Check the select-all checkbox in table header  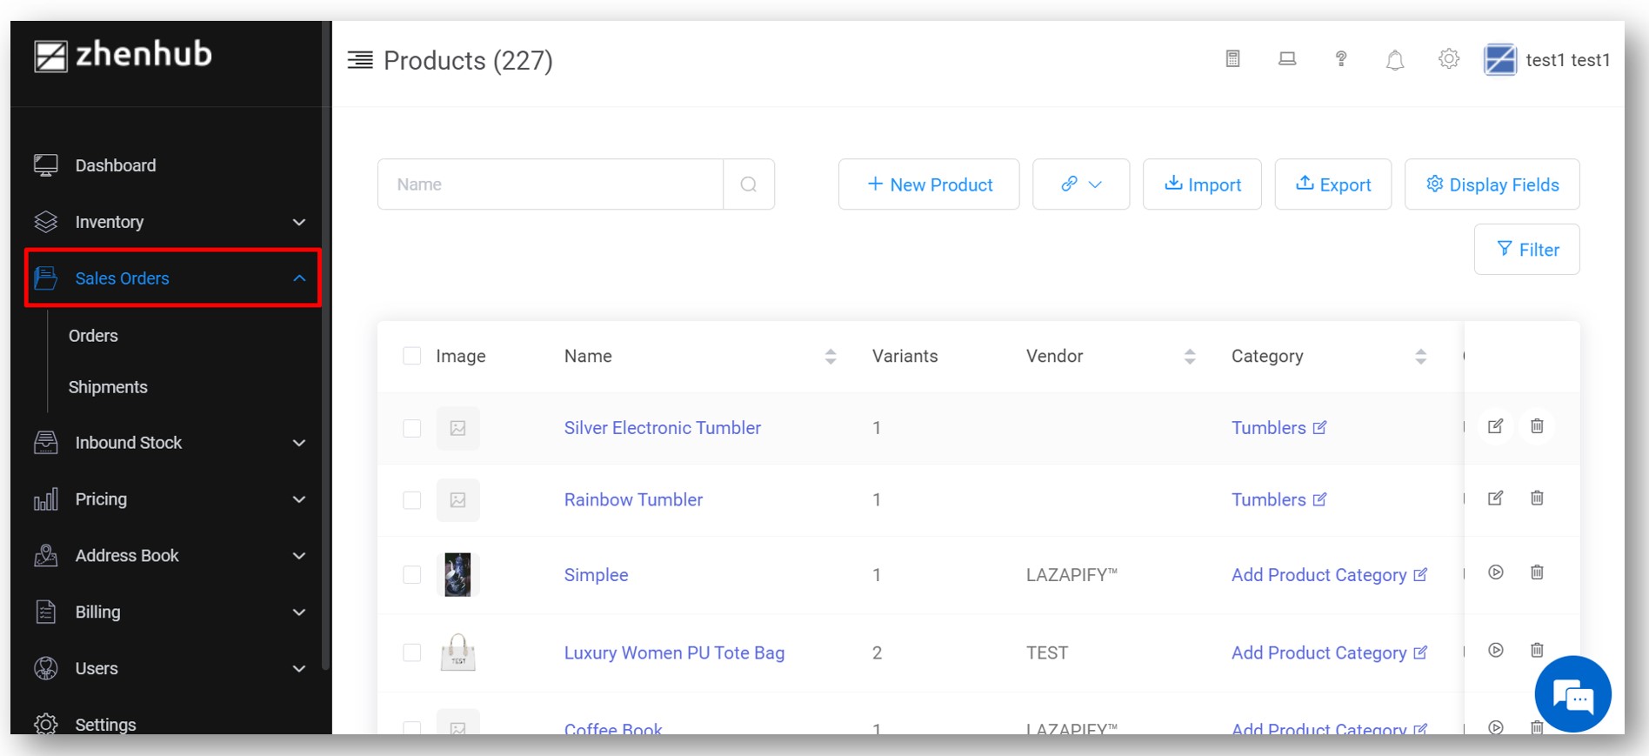point(412,356)
